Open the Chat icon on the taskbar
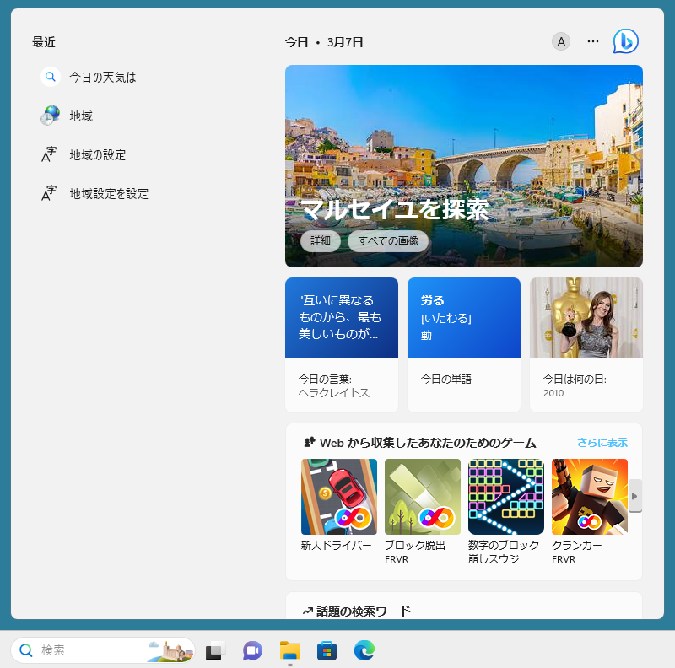 (252, 650)
